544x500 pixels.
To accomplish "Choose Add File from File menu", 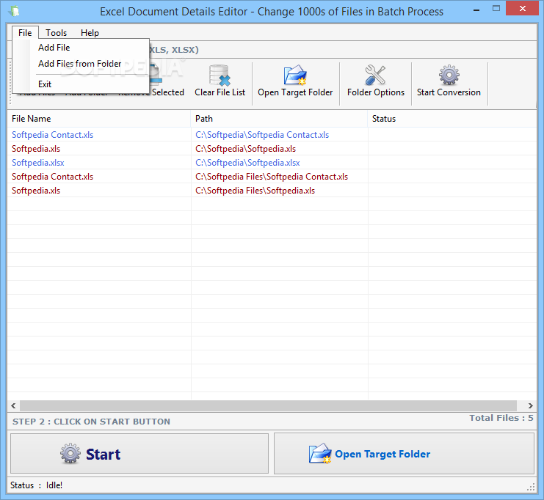I will coord(54,48).
